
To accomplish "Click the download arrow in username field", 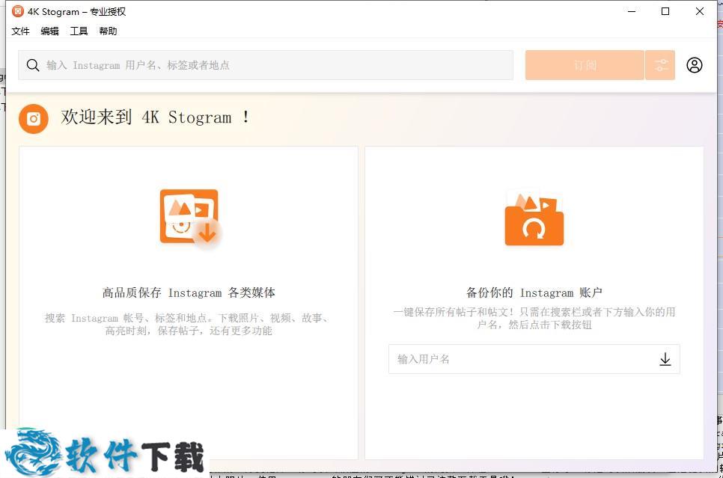I will click(x=665, y=359).
